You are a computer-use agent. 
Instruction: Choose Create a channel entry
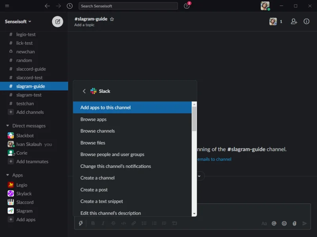(x=132, y=178)
